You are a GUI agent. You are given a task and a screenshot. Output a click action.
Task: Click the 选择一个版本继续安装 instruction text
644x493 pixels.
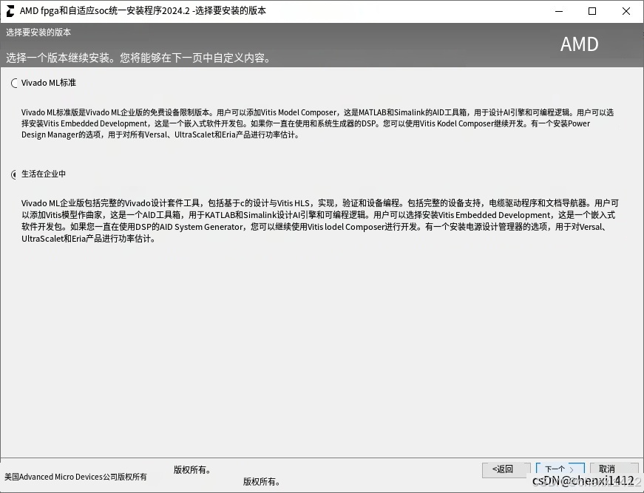click(x=139, y=58)
